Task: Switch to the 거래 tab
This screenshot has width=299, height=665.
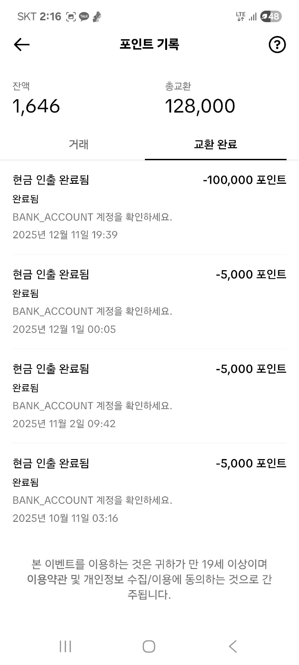Action: 78,144
